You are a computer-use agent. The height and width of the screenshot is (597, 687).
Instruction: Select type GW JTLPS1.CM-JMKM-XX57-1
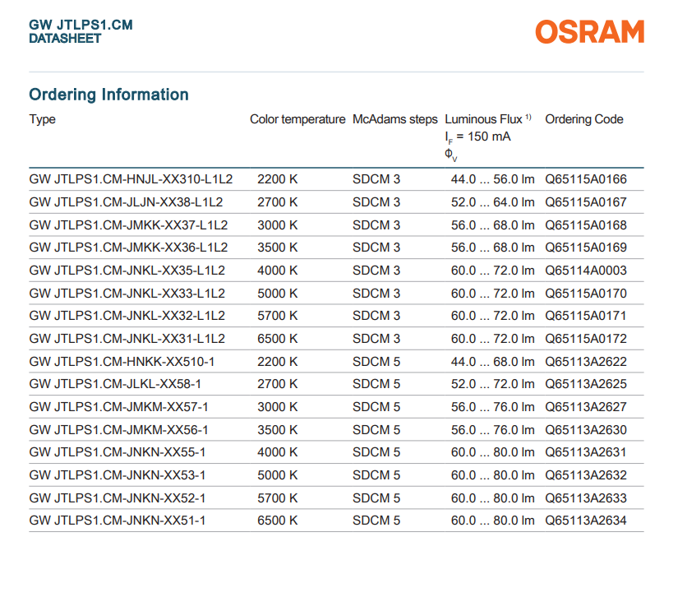[118, 407]
